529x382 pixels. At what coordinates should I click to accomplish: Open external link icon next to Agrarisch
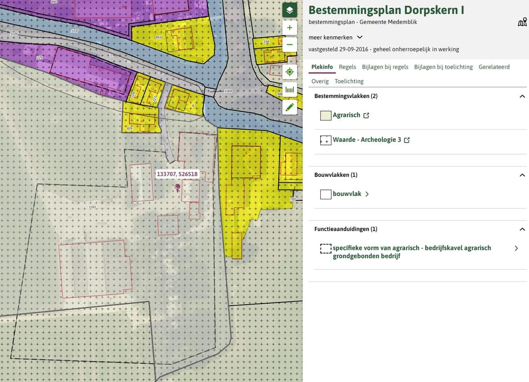pos(366,116)
